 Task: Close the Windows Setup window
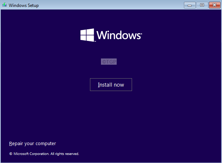click(x=214, y=5)
